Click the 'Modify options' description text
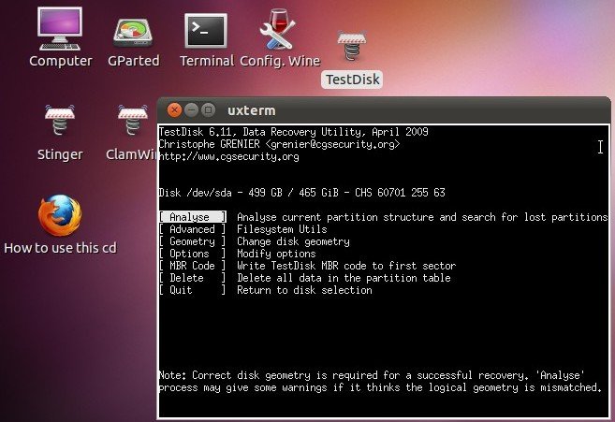The height and width of the screenshot is (422, 615). tap(276, 254)
